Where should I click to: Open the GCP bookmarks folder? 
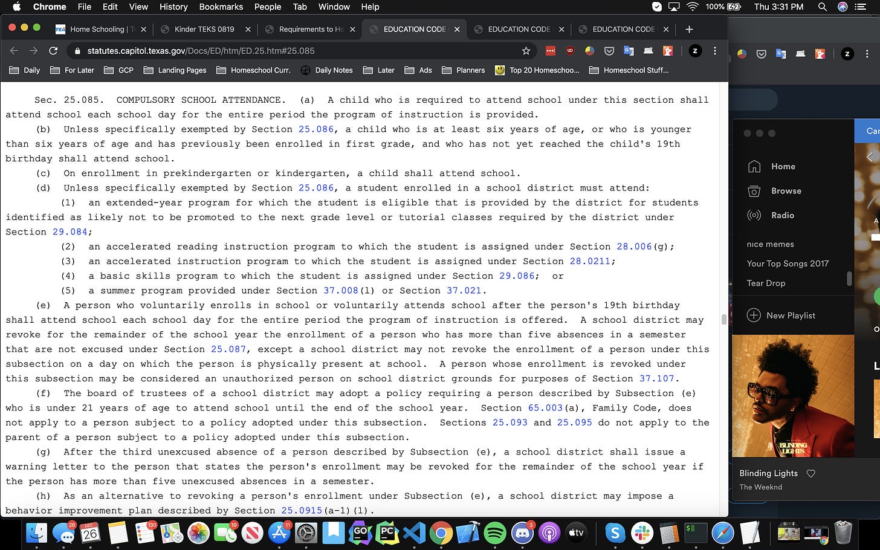click(x=118, y=70)
